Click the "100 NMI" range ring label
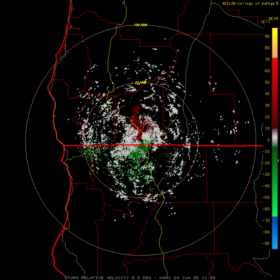 click(141, 25)
